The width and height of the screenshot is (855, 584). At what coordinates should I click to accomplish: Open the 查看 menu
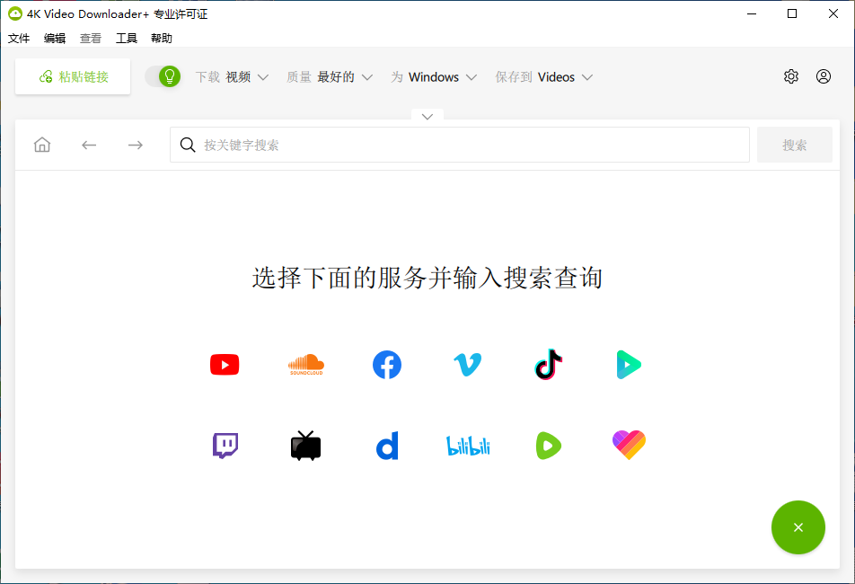click(x=91, y=38)
